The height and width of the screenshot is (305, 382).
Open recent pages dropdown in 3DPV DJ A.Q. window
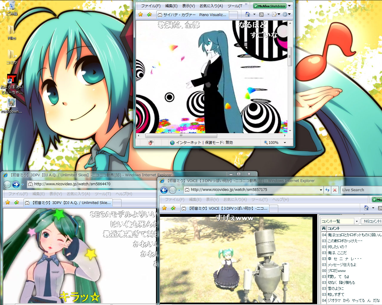[22, 185]
